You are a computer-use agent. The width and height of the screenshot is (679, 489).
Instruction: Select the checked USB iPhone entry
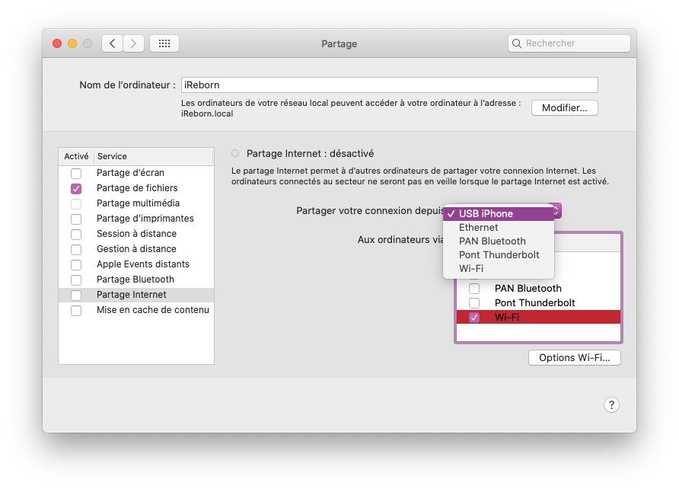click(x=489, y=213)
